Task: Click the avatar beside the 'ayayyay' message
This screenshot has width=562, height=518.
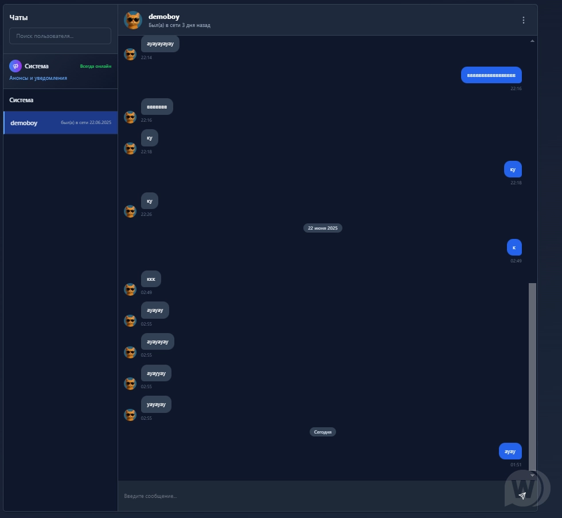Action: [130, 384]
